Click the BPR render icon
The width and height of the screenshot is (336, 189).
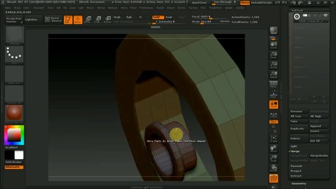(x=274, y=31)
